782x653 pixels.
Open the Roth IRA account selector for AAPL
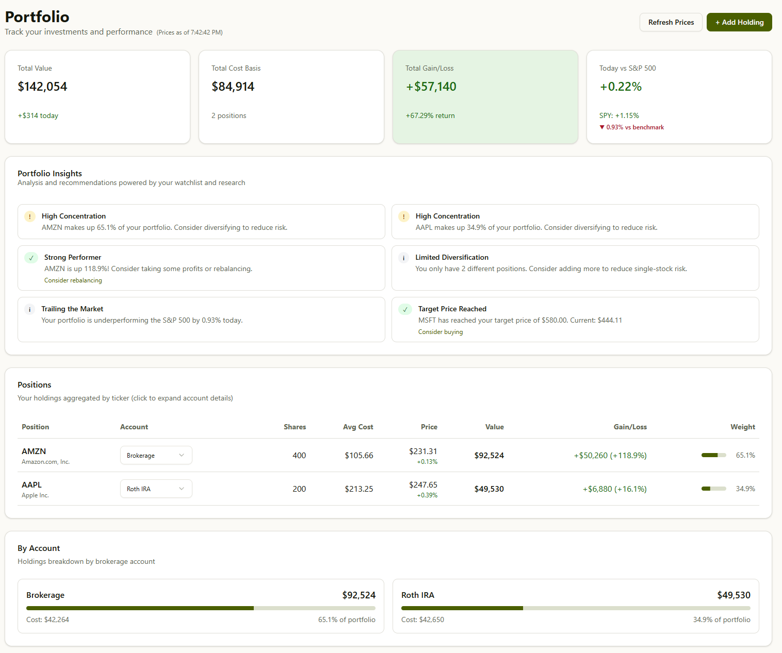click(x=156, y=488)
